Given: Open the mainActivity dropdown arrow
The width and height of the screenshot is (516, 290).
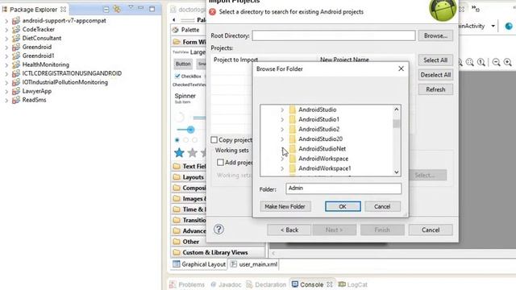Looking at the screenshot, I should [x=493, y=26].
